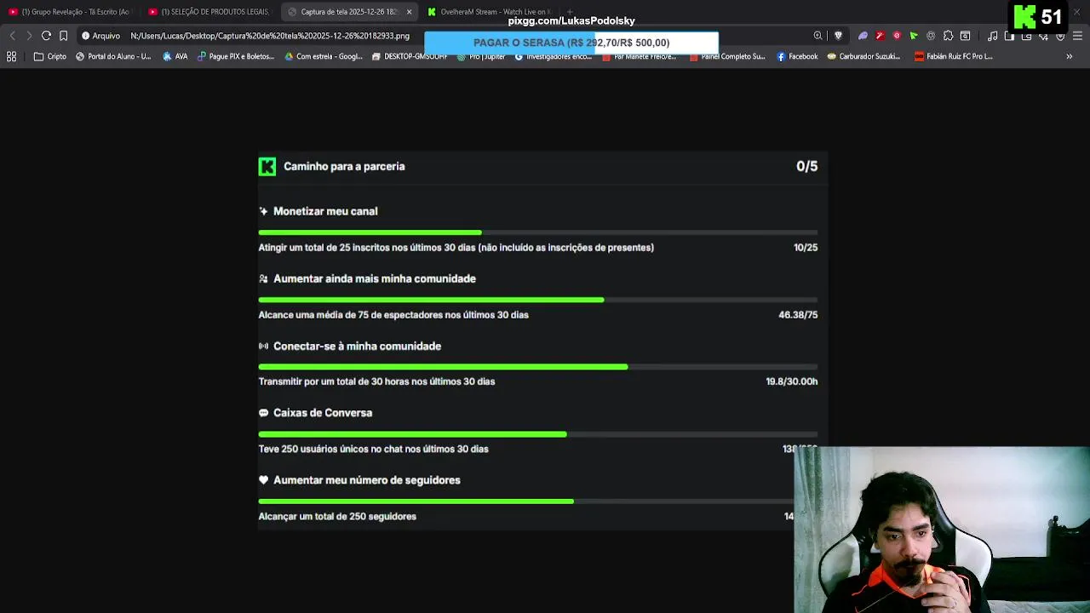Open media control music note icon
1090x613 pixels.
993,36
